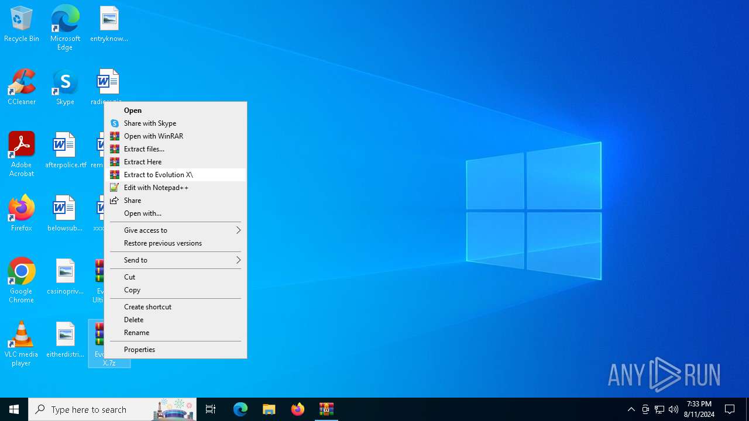This screenshot has width=749, height=421.
Task: Open the notification center icon
Action: pos(730,409)
